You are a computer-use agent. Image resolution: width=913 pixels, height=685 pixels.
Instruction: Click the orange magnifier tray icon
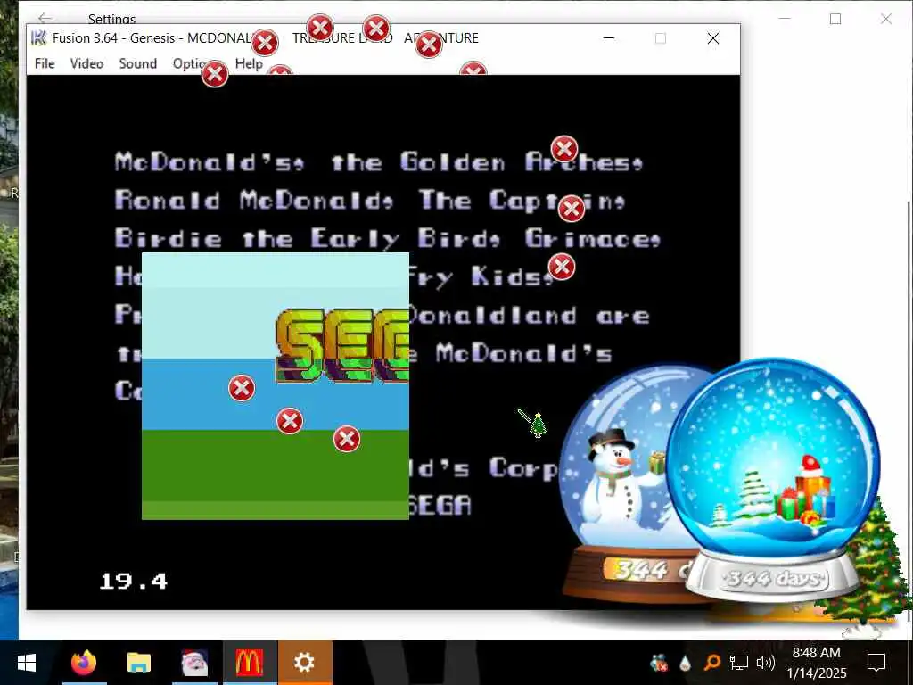(711, 663)
